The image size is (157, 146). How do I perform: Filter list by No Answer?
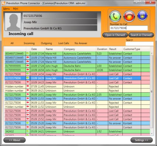coord(81,43)
